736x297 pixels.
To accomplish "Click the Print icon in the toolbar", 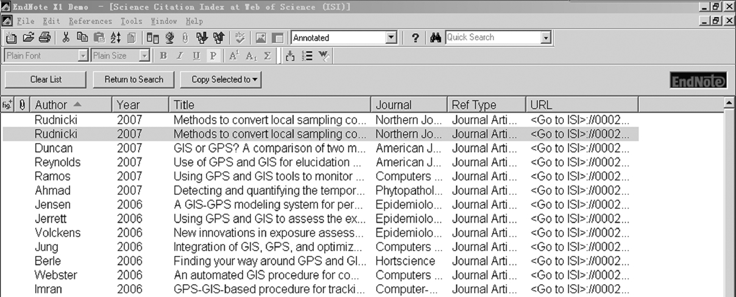I will click(x=44, y=38).
